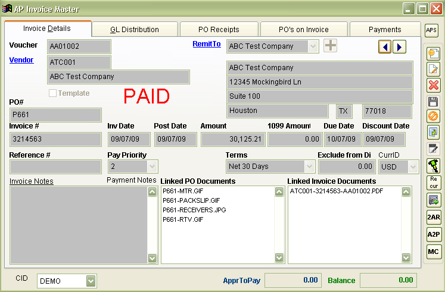Viewport: 445px width, 292px height.
Task: Click the A2P sidebar button
Action: (434, 234)
